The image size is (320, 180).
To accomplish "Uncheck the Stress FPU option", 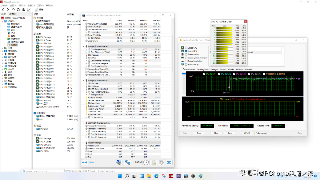I will [x=186, y=51].
